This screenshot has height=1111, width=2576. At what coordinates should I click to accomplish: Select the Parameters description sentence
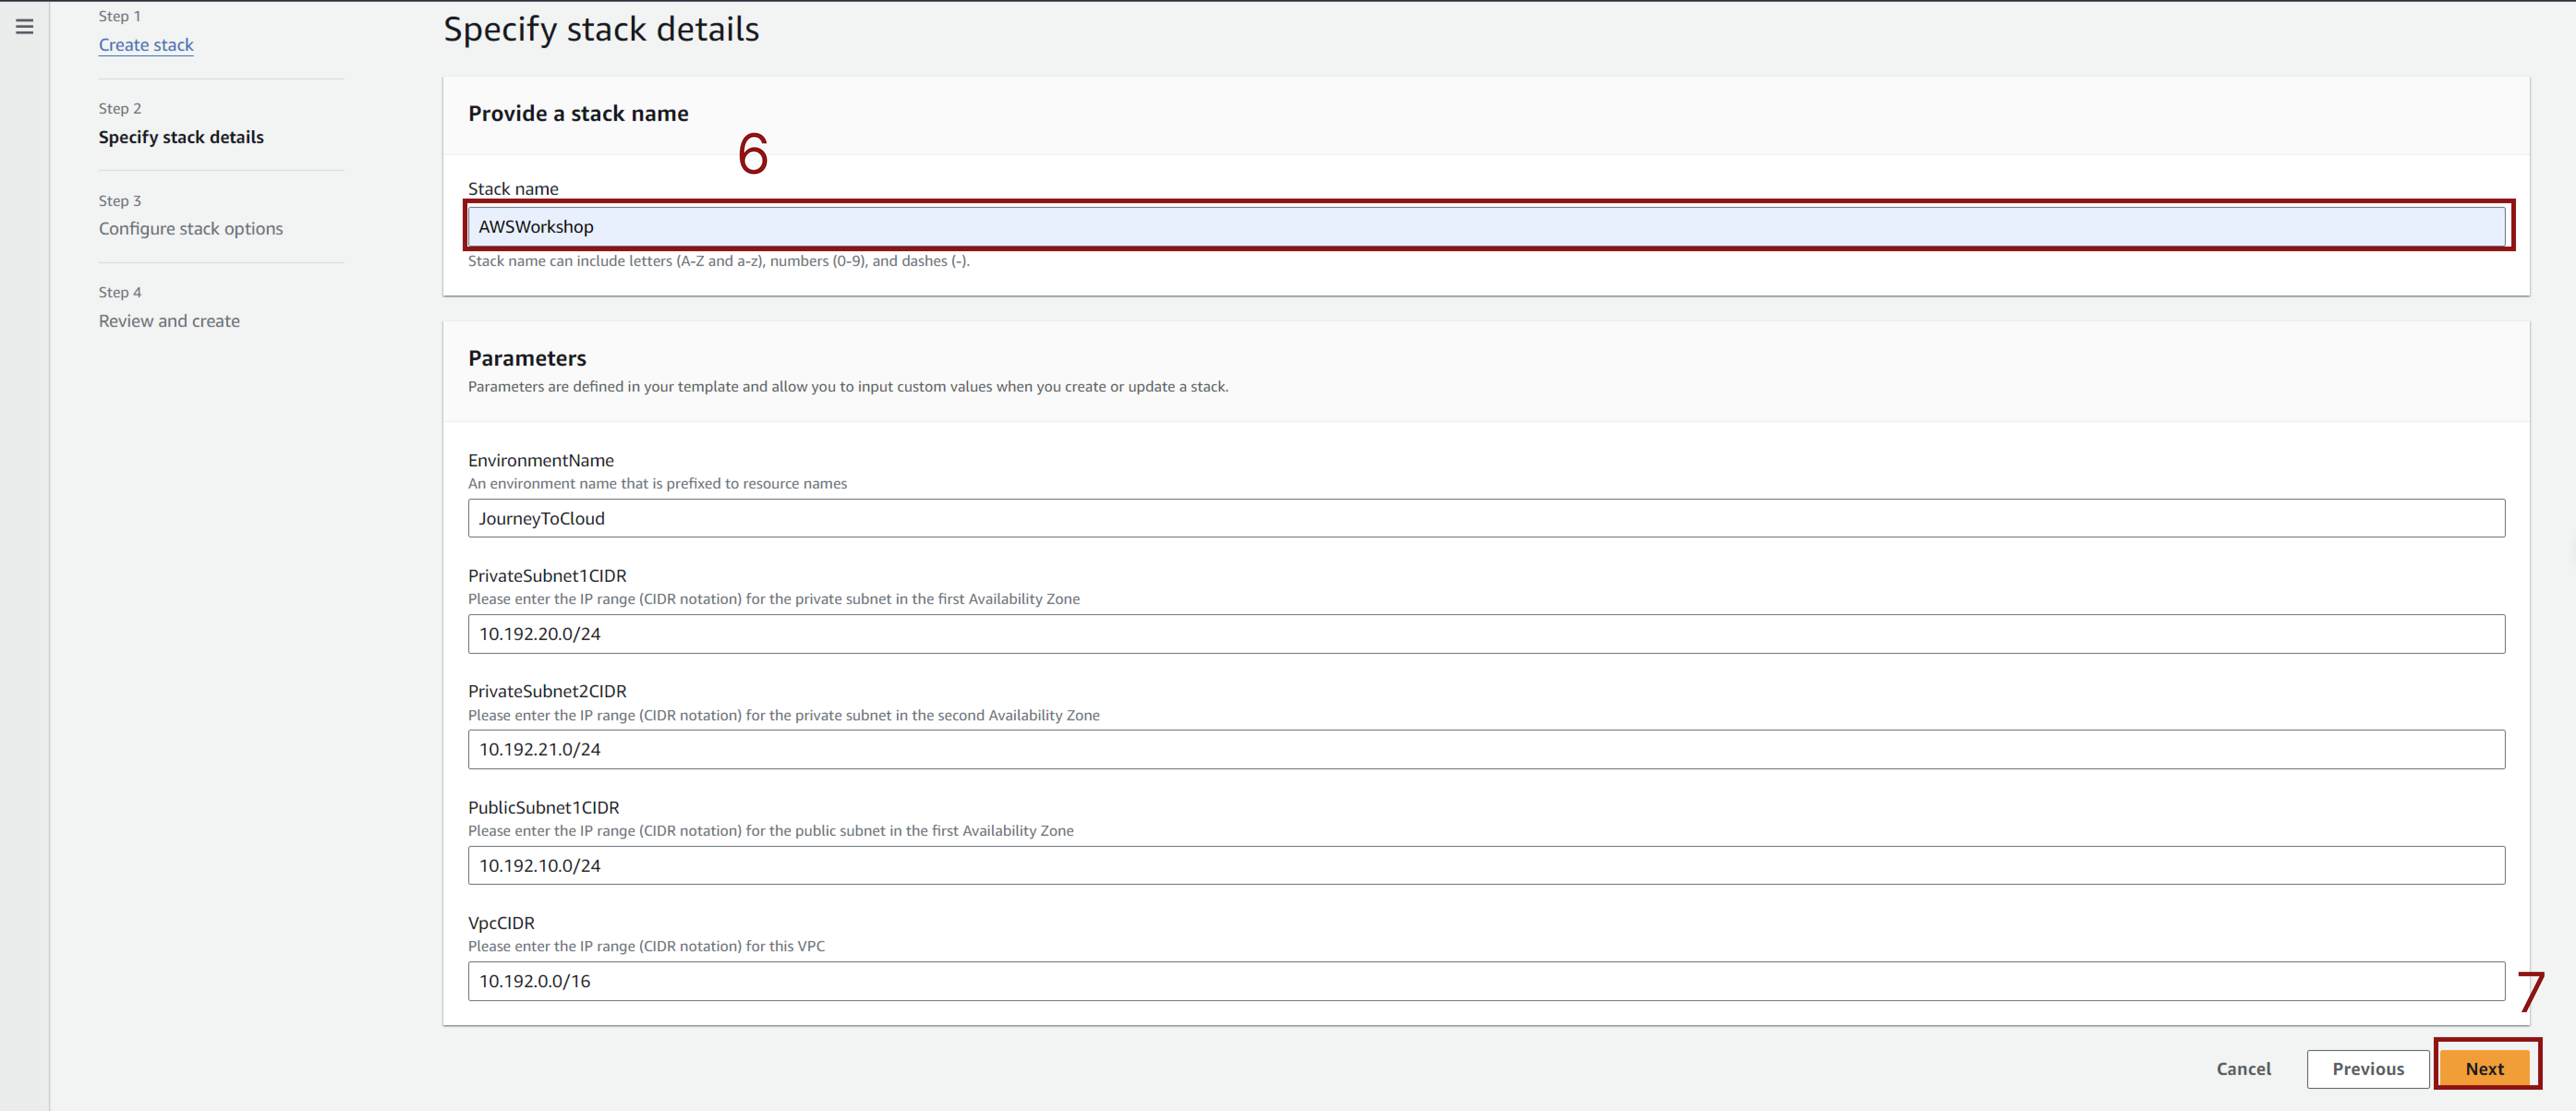click(848, 387)
